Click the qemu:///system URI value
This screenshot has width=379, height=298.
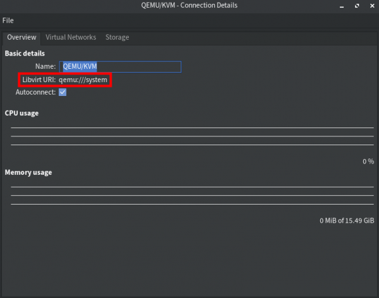(x=83, y=80)
